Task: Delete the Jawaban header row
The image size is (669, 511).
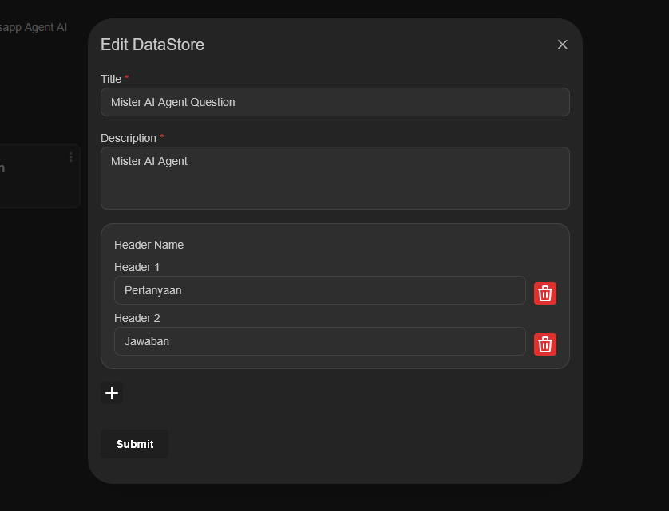Action: point(545,344)
